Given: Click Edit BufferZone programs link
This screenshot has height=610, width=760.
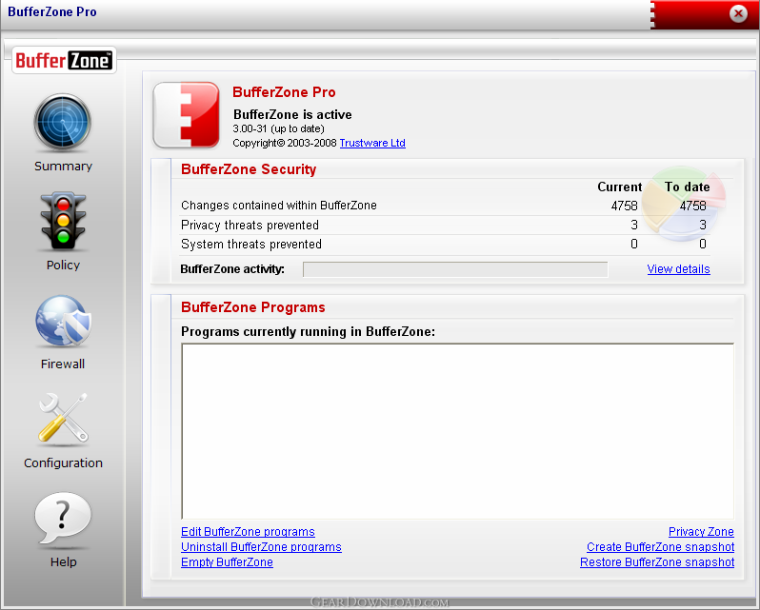Looking at the screenshot, I should (x=248, y=532).
